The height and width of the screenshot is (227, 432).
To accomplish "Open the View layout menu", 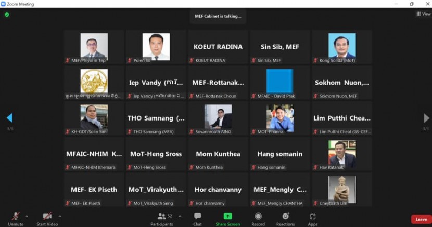I will [423, 14].
